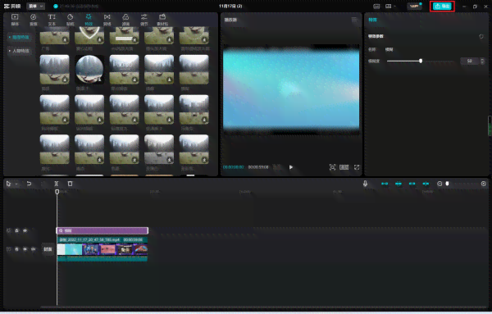Click the cyan export button at top right
This screenshot has height=314, width=492.
(x=442, y=7)
